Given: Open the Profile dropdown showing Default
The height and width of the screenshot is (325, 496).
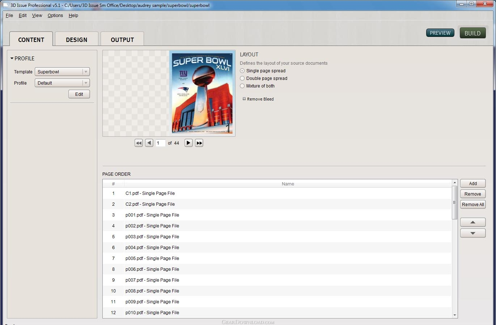Looking at the screenshot, I should tap(62, 83).
